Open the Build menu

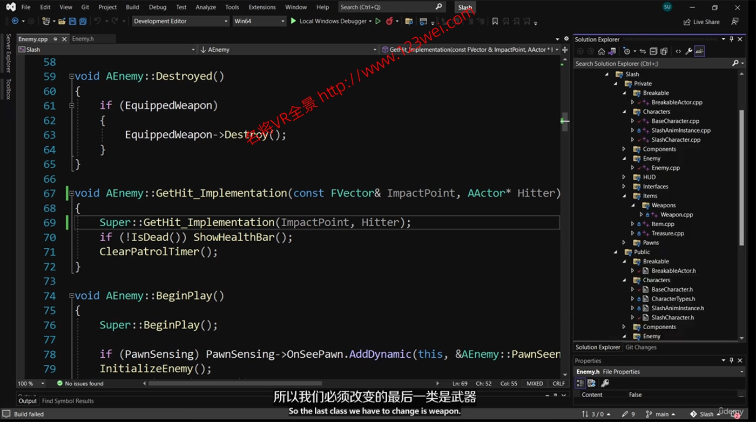coord(132,7)
